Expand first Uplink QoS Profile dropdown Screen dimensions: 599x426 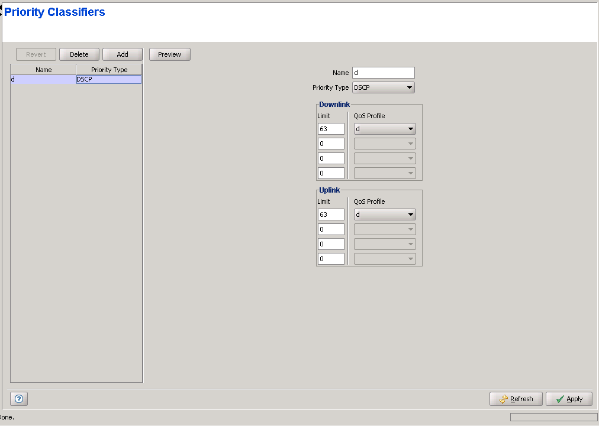click(x=385, y=214)
